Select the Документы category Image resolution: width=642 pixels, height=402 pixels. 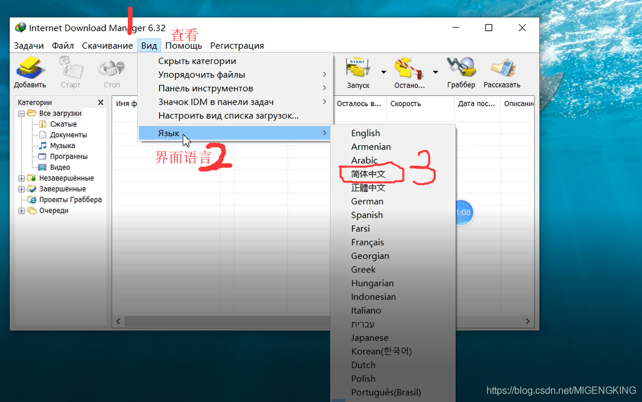click(x=68, y=135)
